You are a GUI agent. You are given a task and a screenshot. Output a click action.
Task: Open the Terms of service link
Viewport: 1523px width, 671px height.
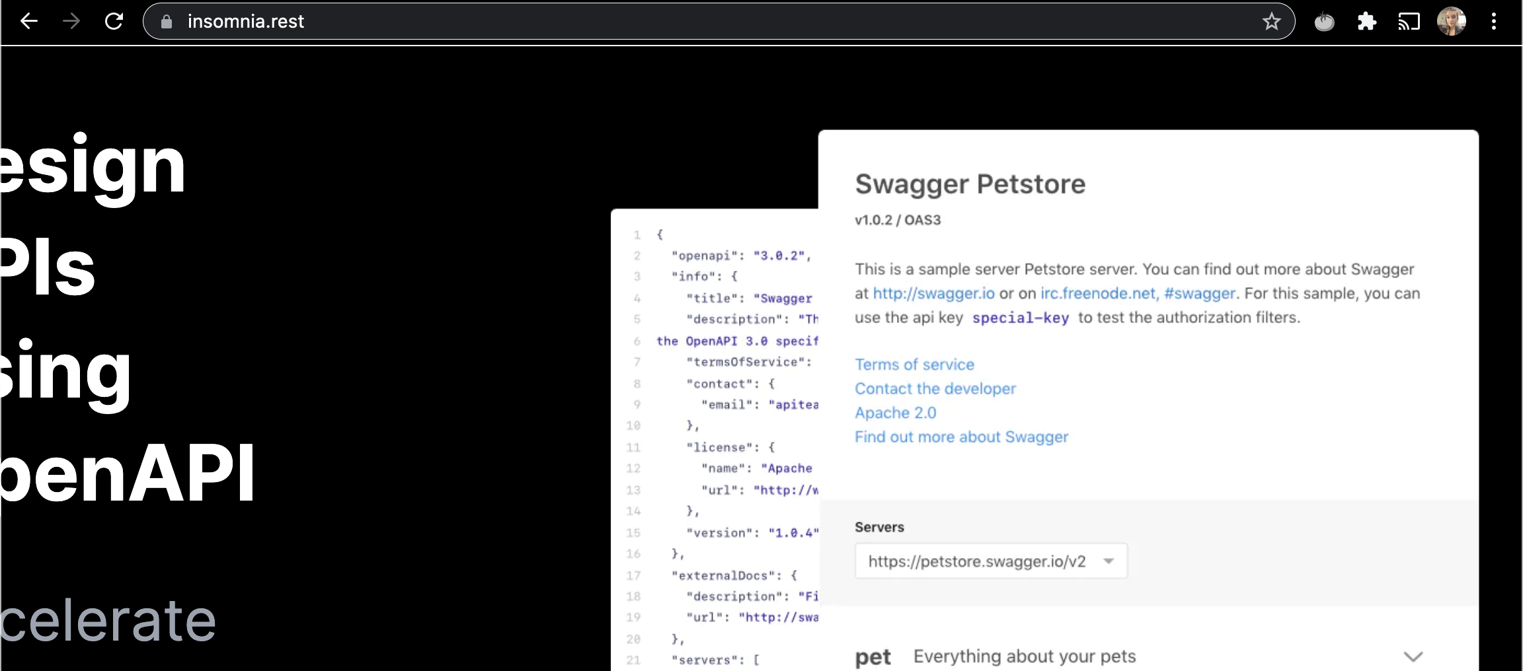click(914, 365)
